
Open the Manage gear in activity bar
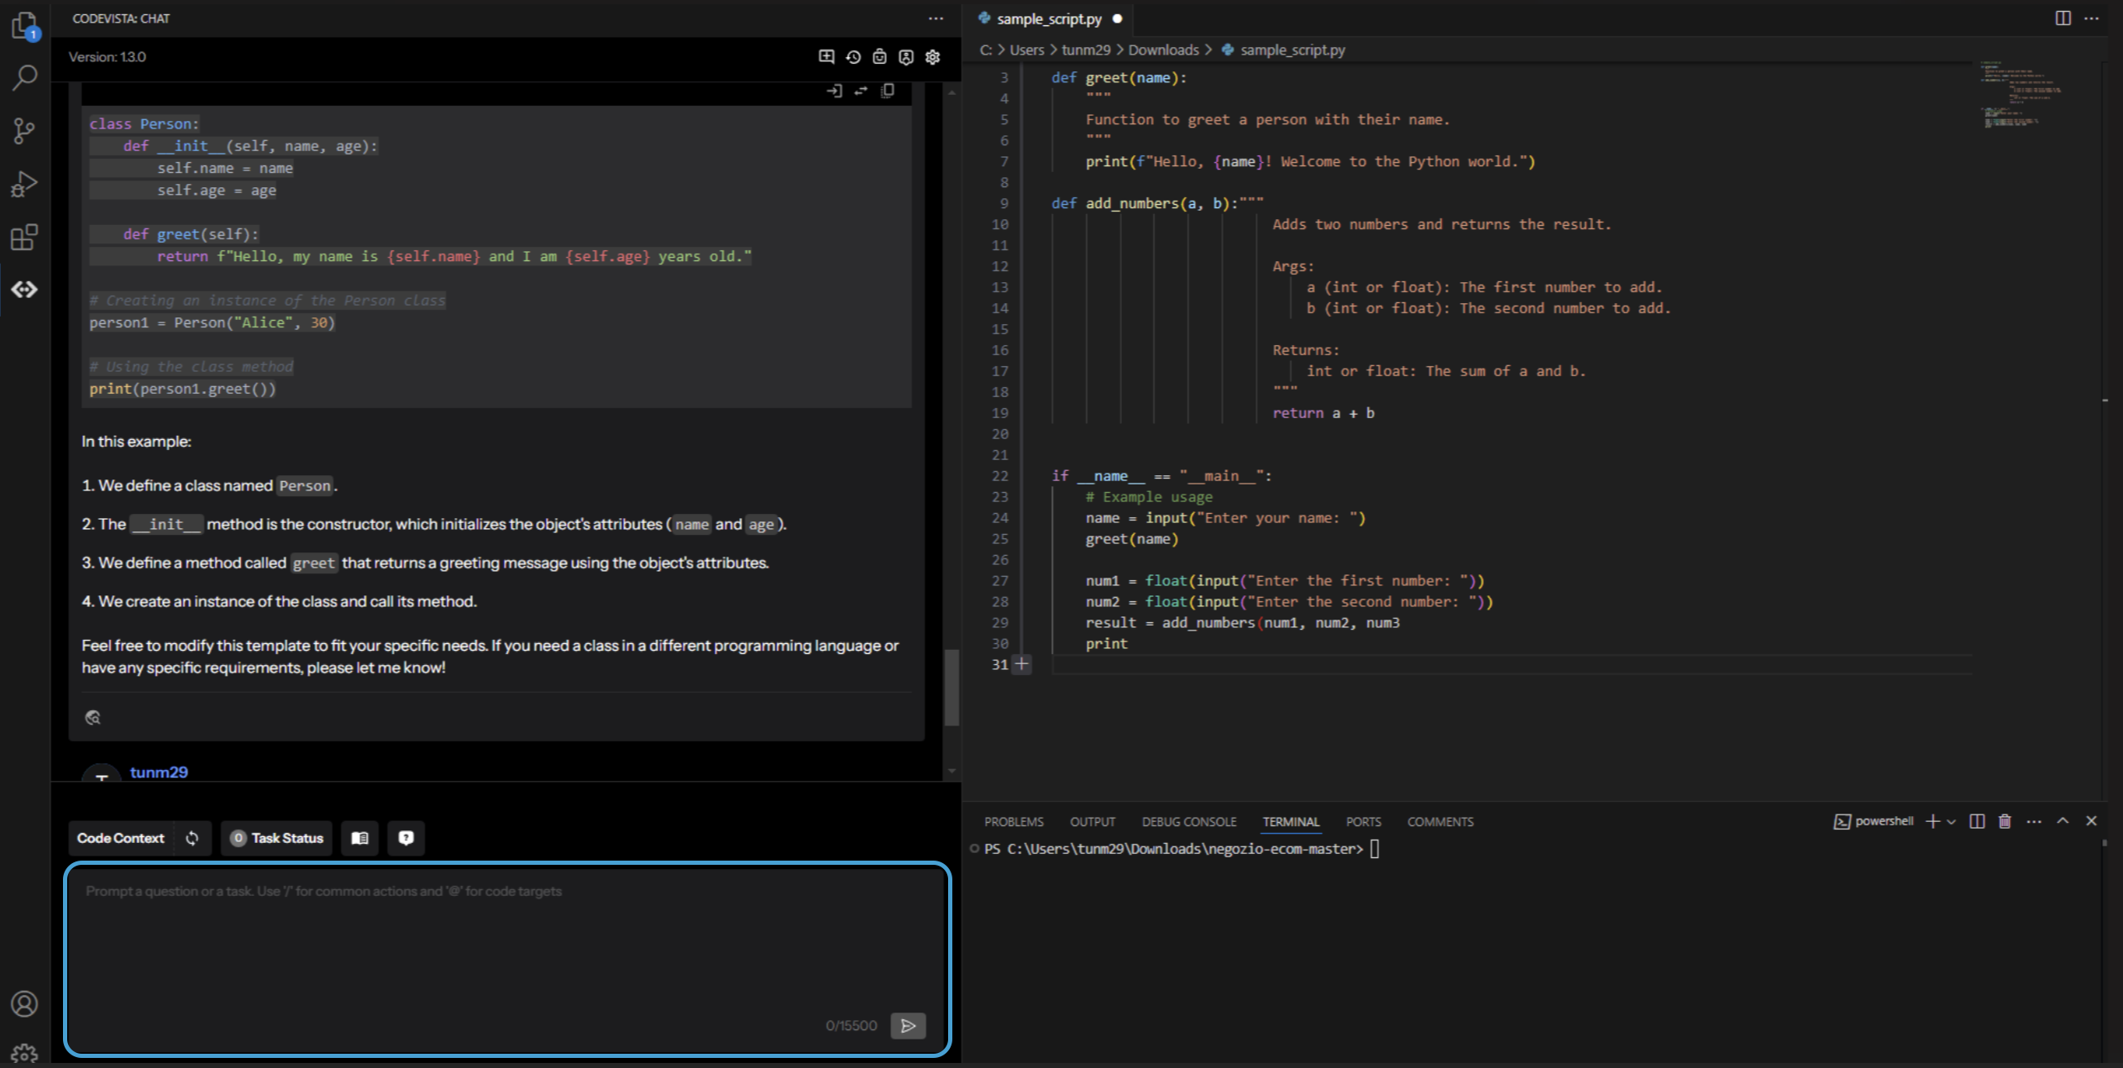point(24,1054)
